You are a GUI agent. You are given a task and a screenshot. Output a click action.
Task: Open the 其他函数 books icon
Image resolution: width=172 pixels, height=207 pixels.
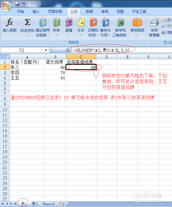click(x=137, y=22)
